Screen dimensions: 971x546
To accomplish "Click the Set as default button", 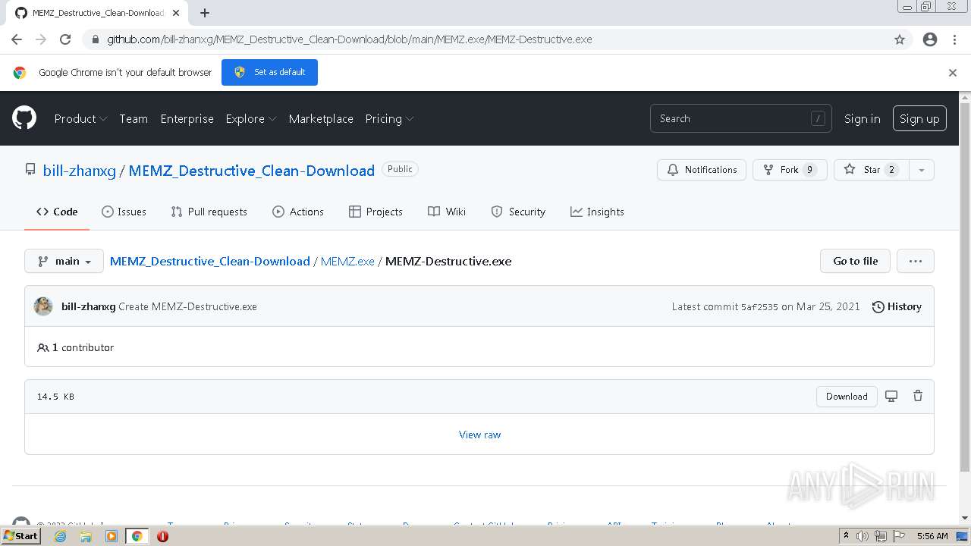I will click(269, 72).
